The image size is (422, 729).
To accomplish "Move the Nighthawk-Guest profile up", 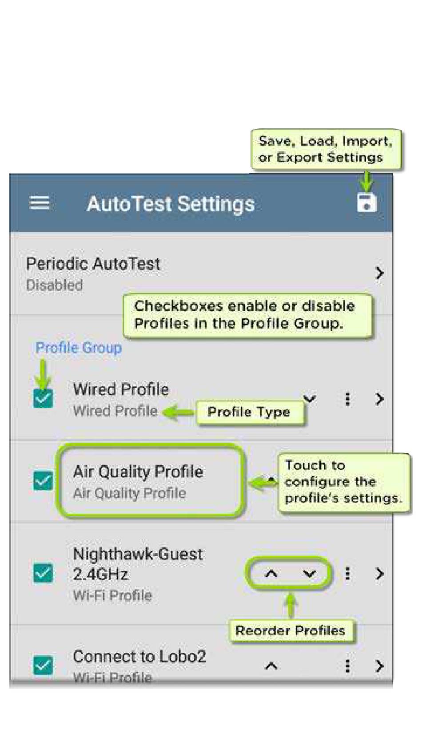I will [271, 574].
